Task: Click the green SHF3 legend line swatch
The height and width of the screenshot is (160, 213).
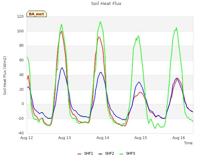Action: (x=121, y=154)
